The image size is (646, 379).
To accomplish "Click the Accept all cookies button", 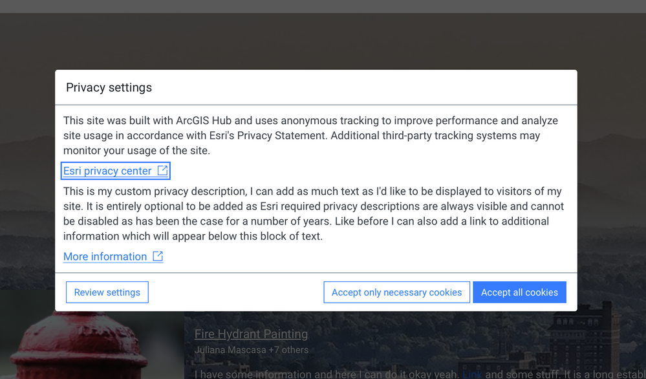I will click(x=519, y=292).
